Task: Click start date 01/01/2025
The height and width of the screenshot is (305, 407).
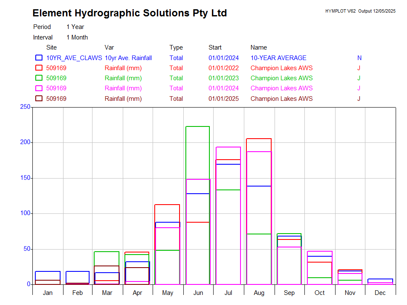Action: pos(224,99)
